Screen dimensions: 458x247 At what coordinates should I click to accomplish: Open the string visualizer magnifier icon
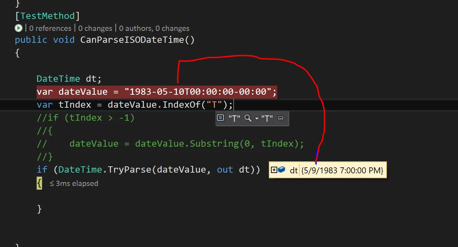click(x=248, y=118)
